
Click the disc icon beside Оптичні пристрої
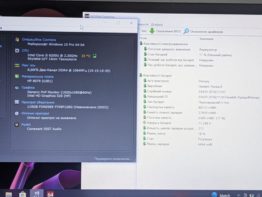click(x=17, y=113)
